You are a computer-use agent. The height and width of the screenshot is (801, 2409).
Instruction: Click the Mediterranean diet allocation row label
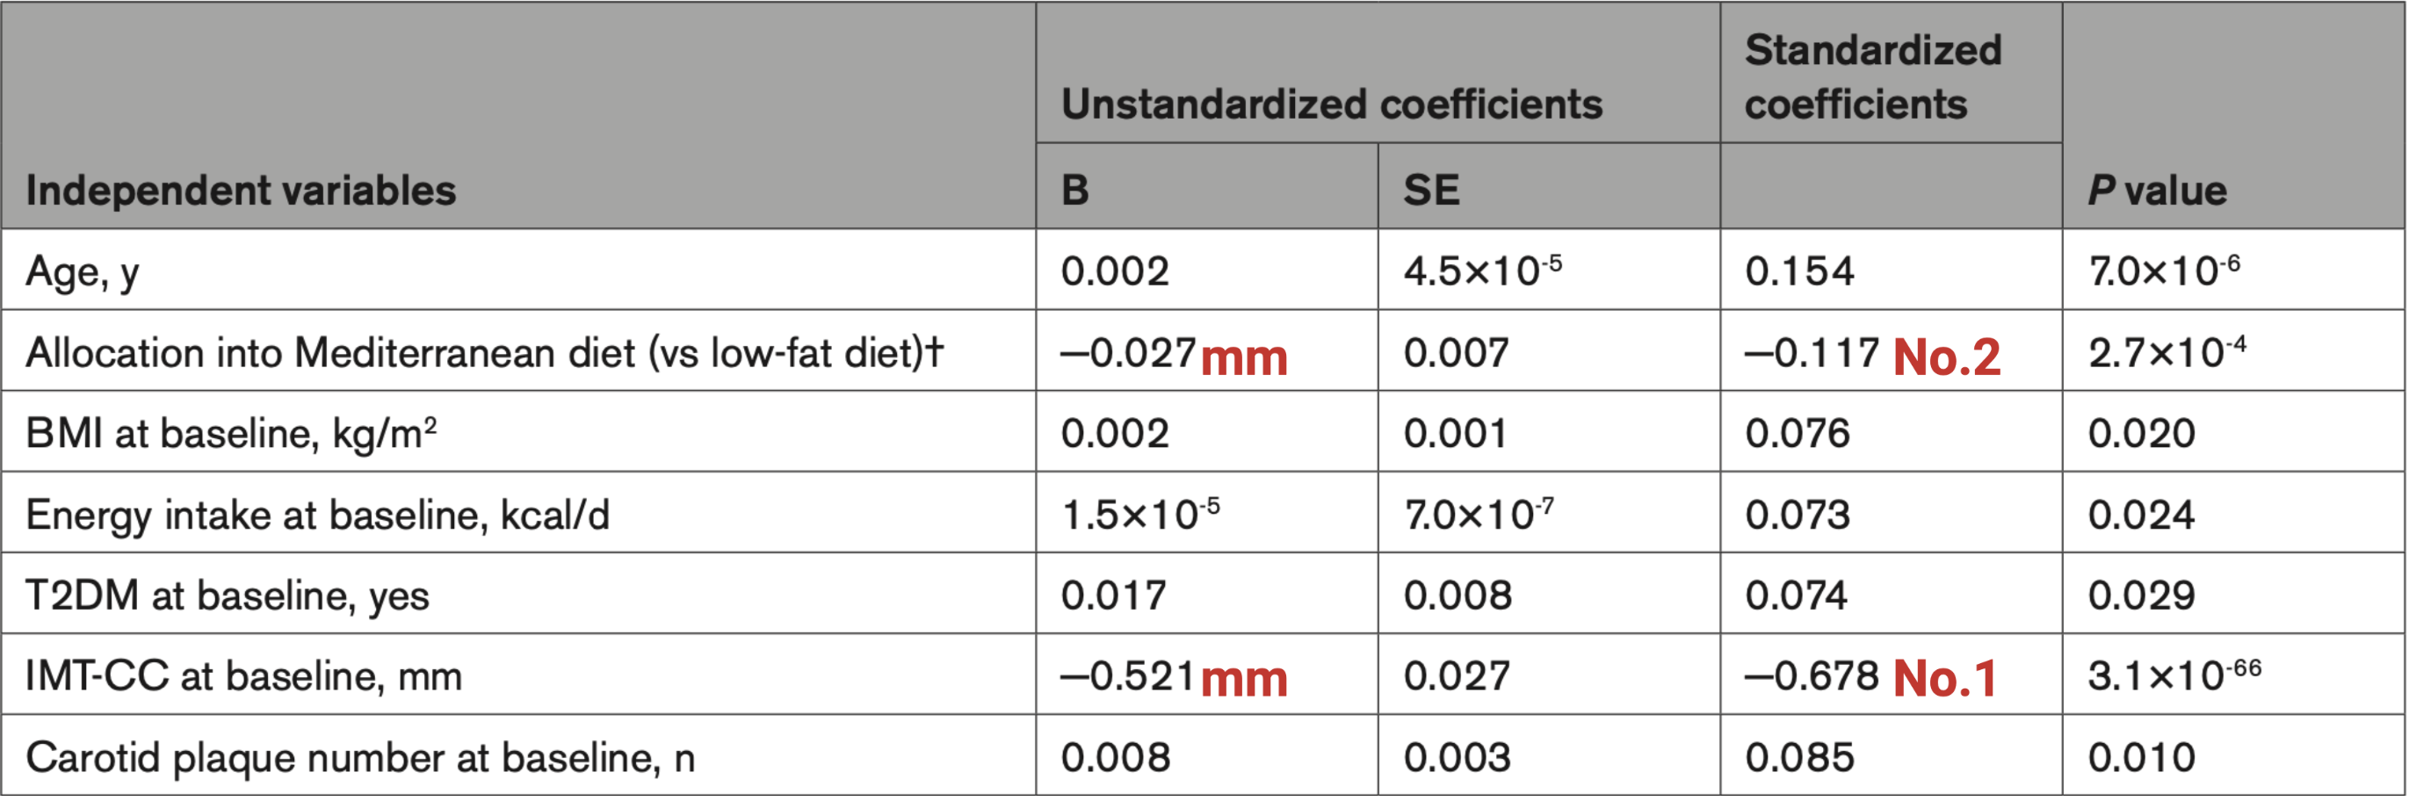tap(484, 353)
